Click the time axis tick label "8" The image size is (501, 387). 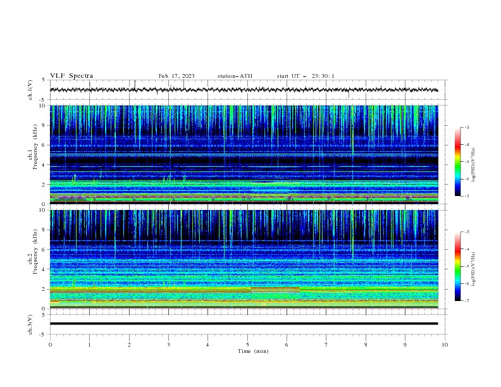tap(366, 345)
